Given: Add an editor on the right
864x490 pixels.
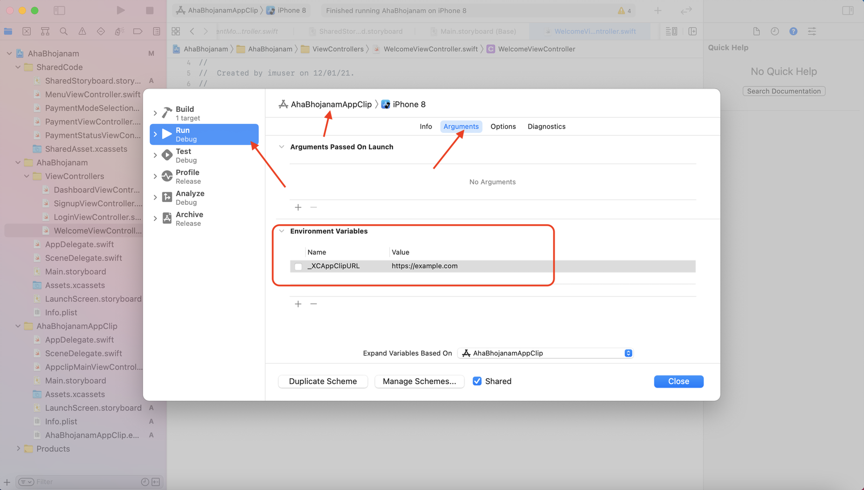Looking at the screenshot, I should click(692, 31).
